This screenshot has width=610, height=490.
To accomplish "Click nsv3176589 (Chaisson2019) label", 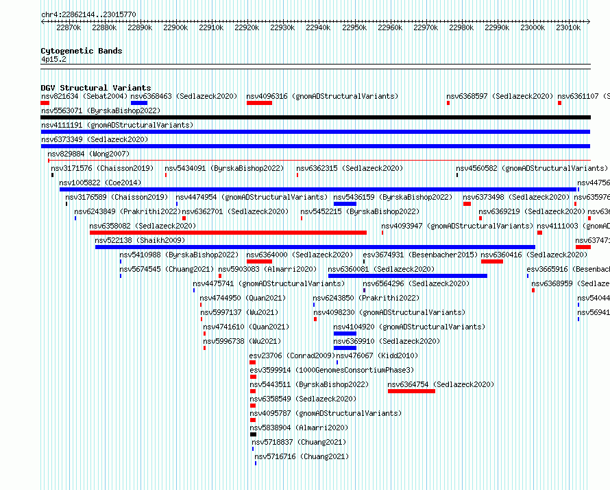I will point(117,197).
